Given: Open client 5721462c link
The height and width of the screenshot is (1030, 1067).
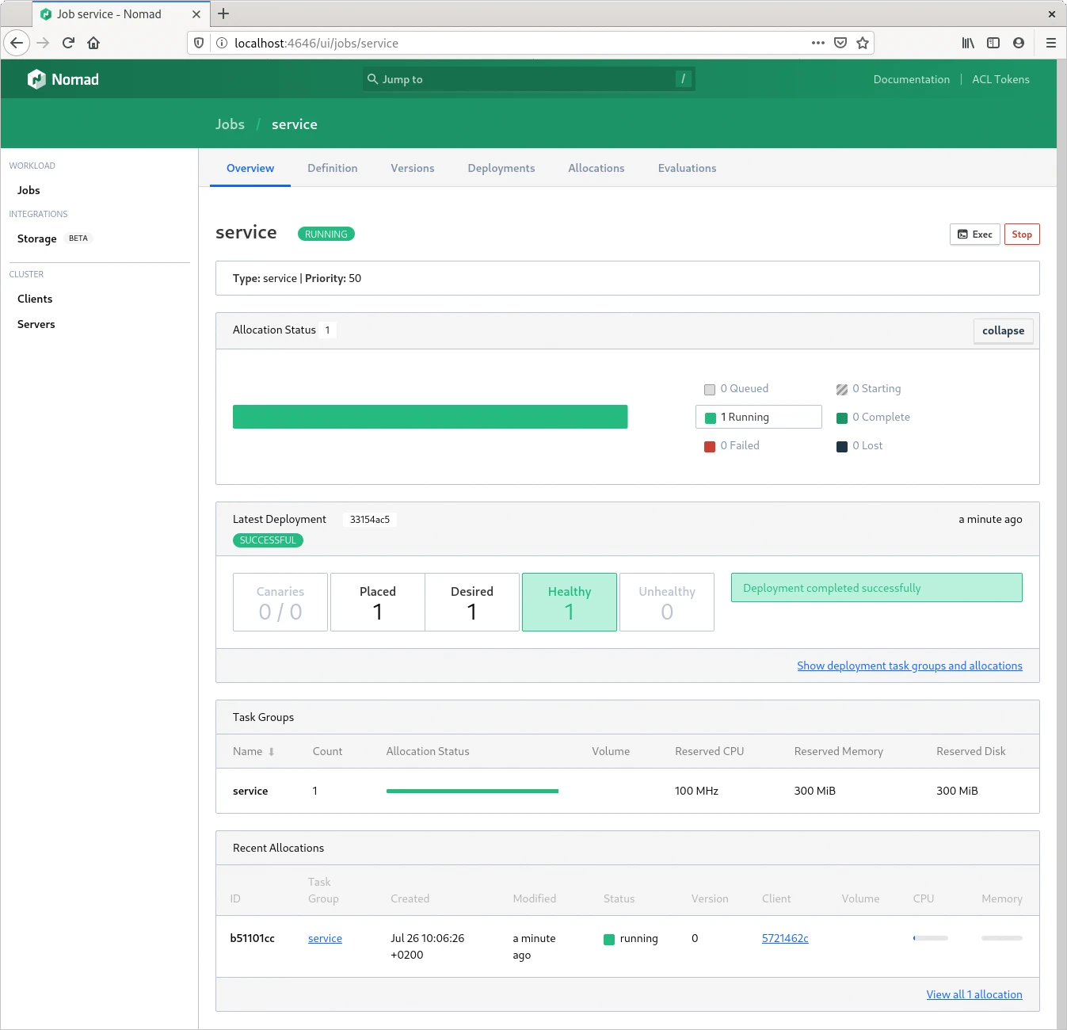Looking at the screenshot, I should coord(784,938).
